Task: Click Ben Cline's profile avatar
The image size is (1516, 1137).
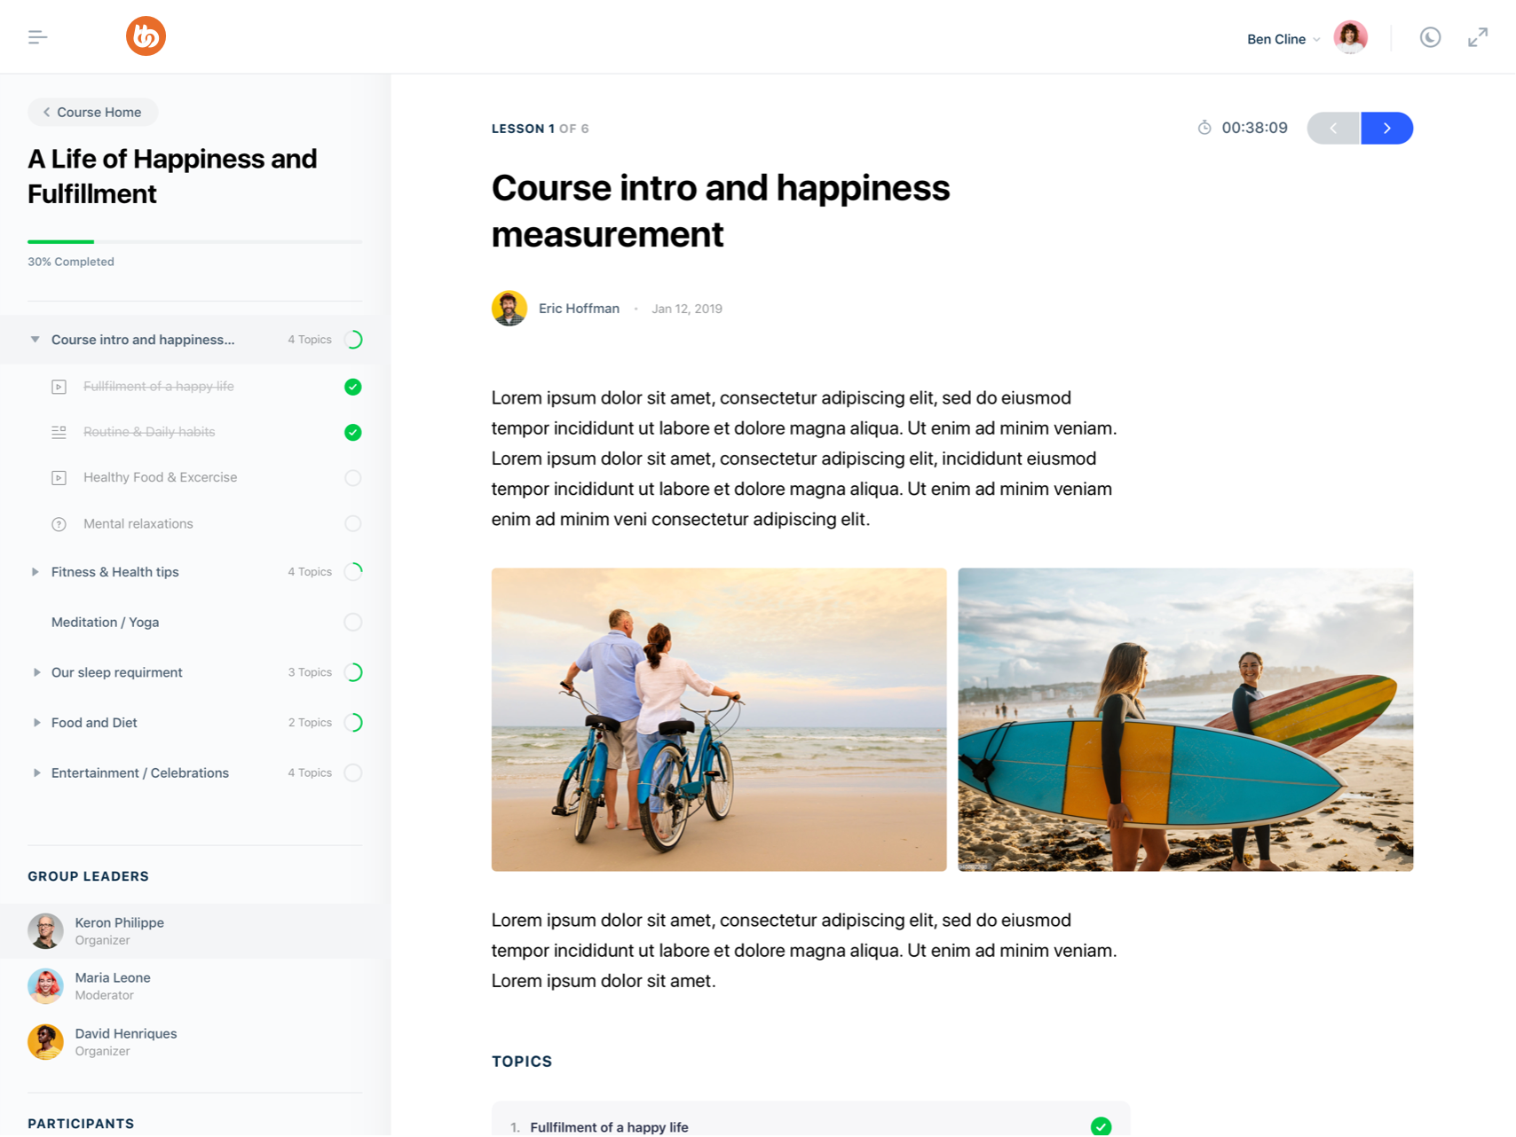Action: pyautogui.click(x=1350, y=37)
